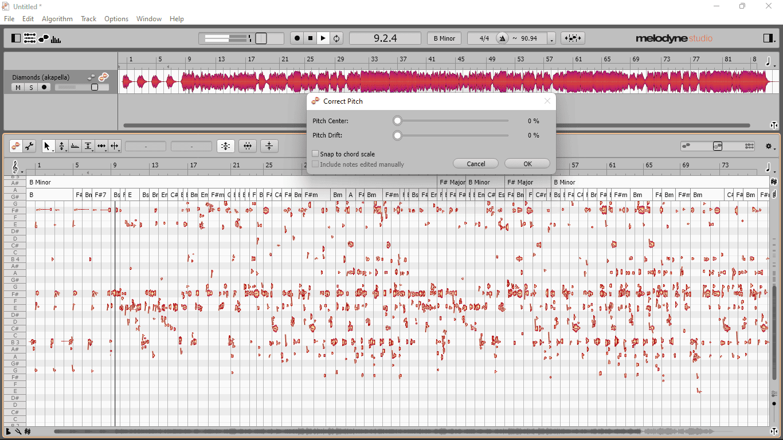Open the sound editor bars icon
The height and width of the screenshot is (440, 783).
click(x=56, y=39)
